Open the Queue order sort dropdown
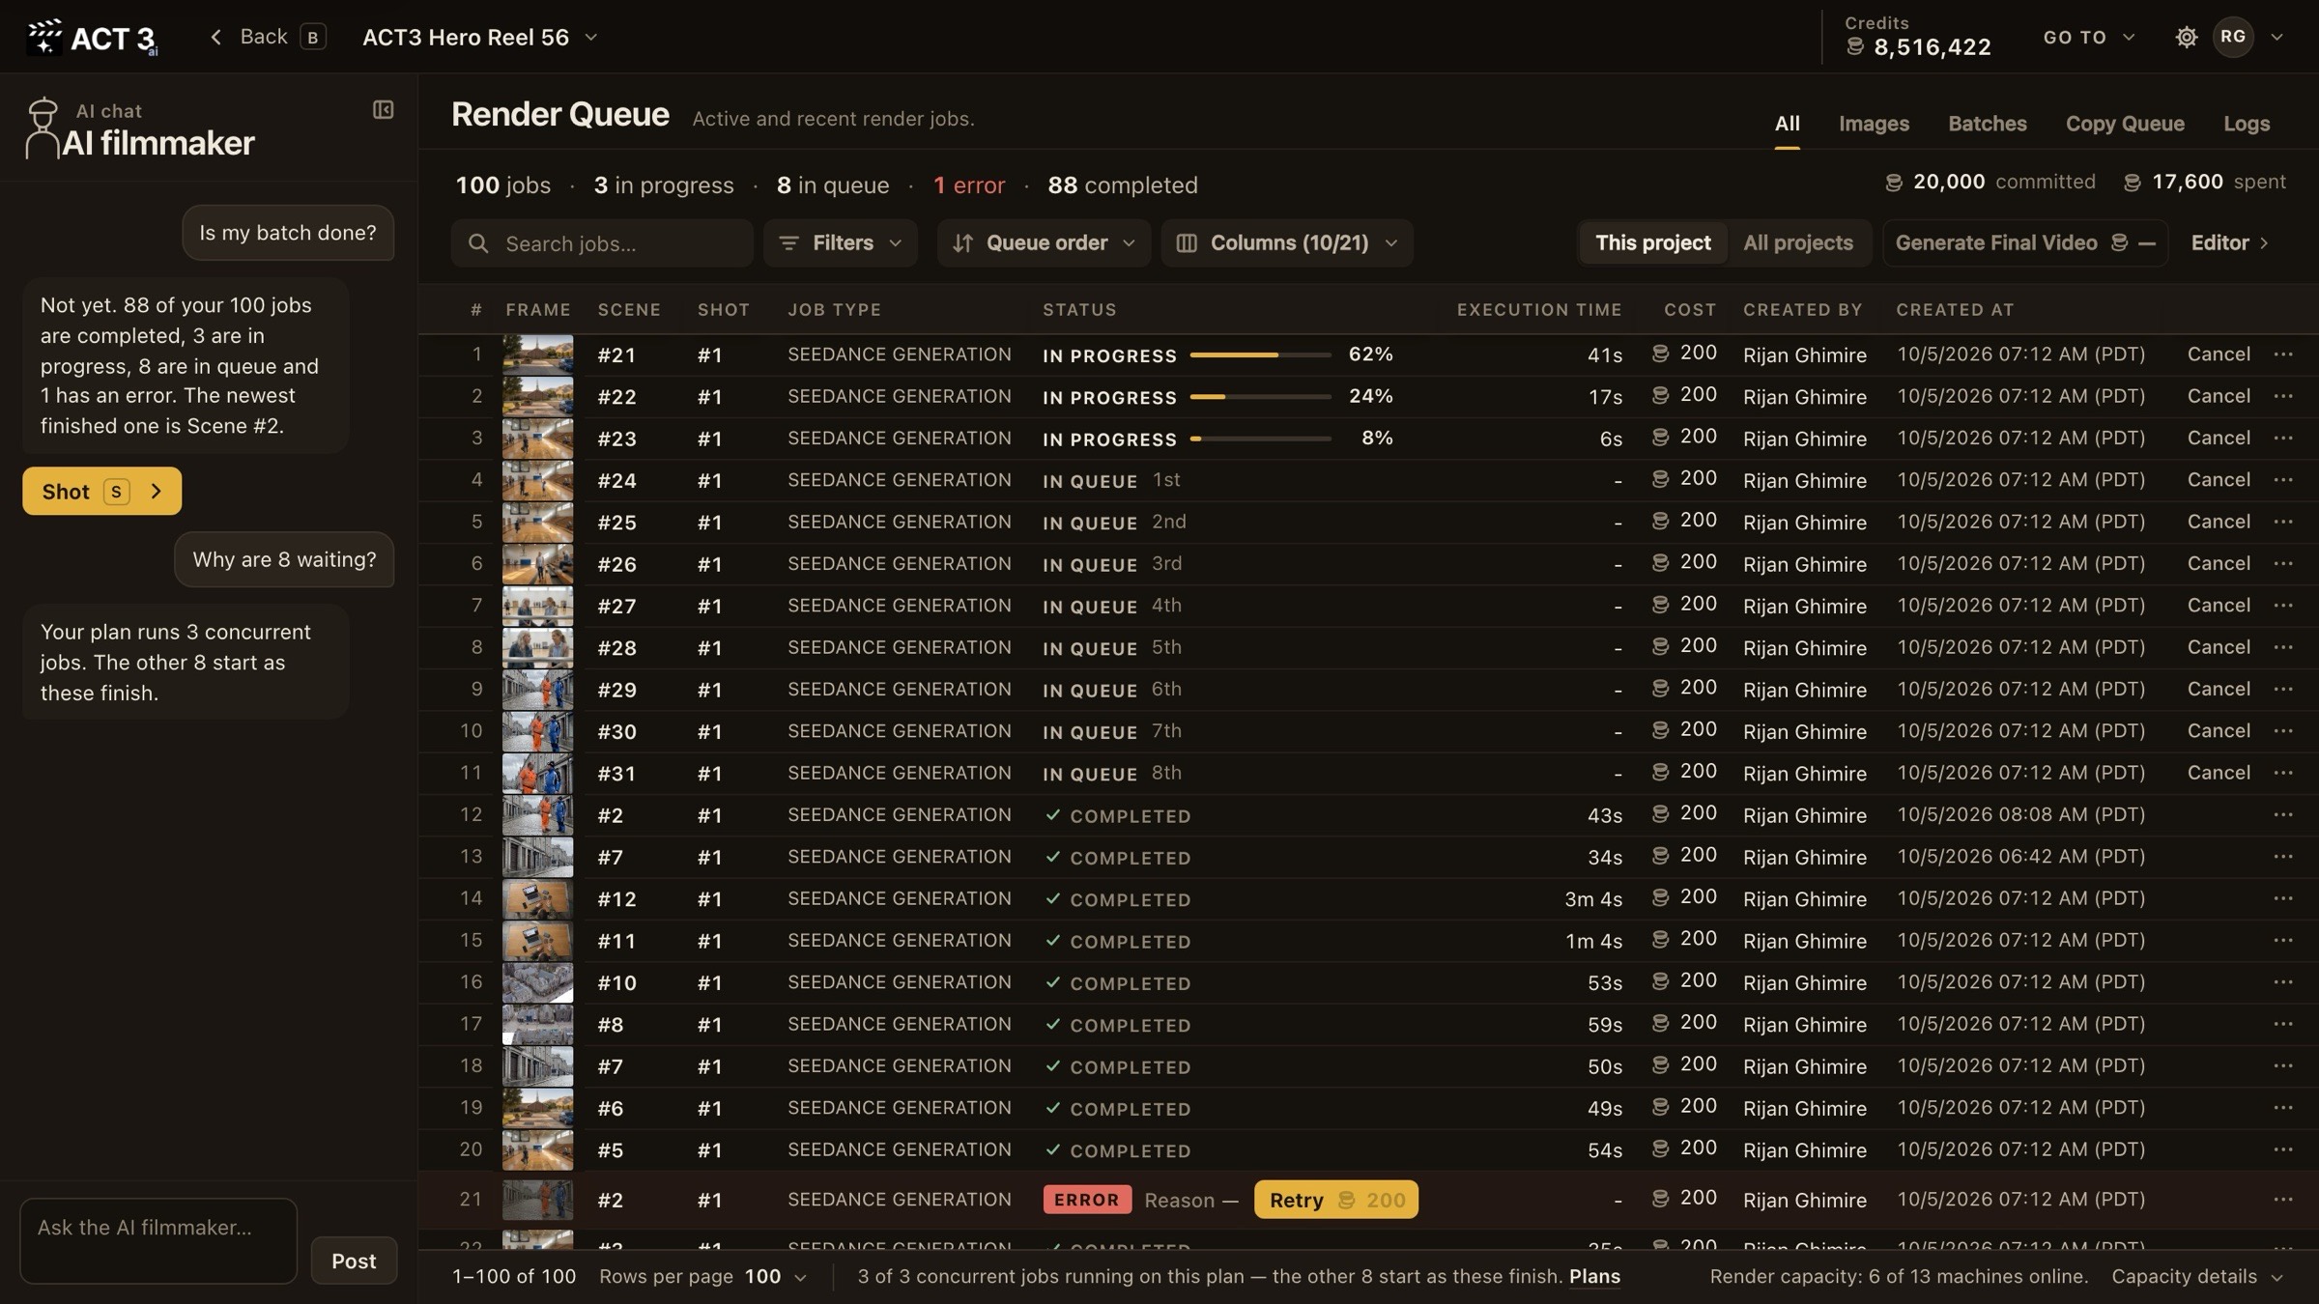Image resolution: width=2319 pixels, height=1304 pixels. tap(1044, 243)
